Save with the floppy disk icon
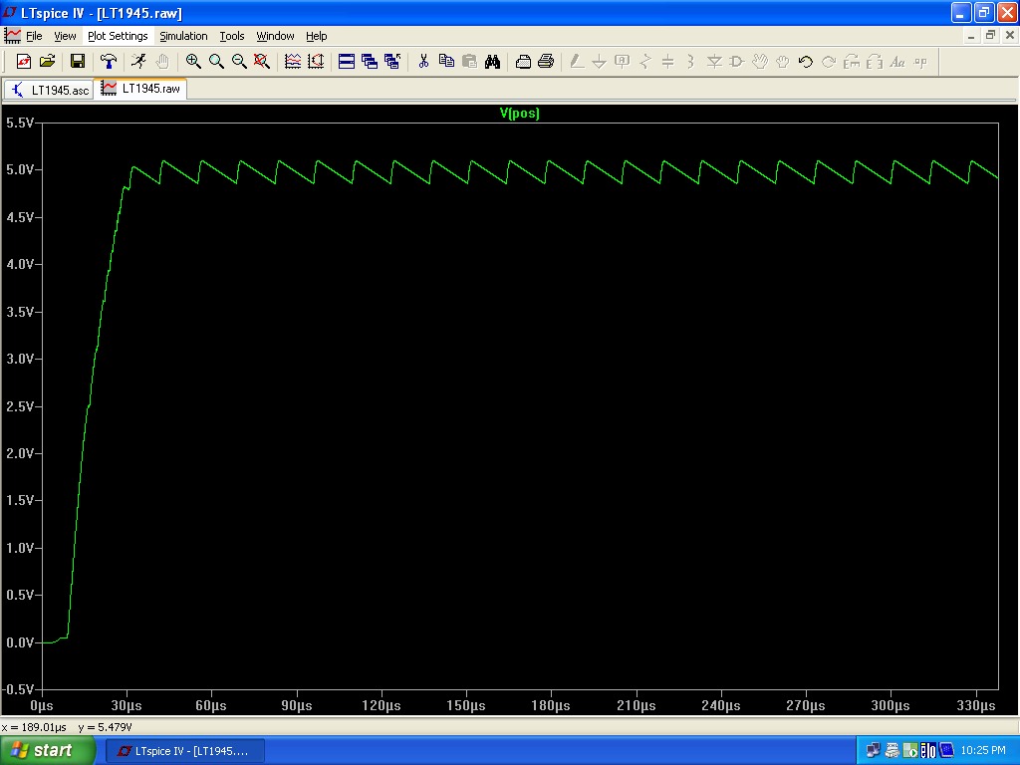The height and width of the screenshot is (765, 1020). 78,61
